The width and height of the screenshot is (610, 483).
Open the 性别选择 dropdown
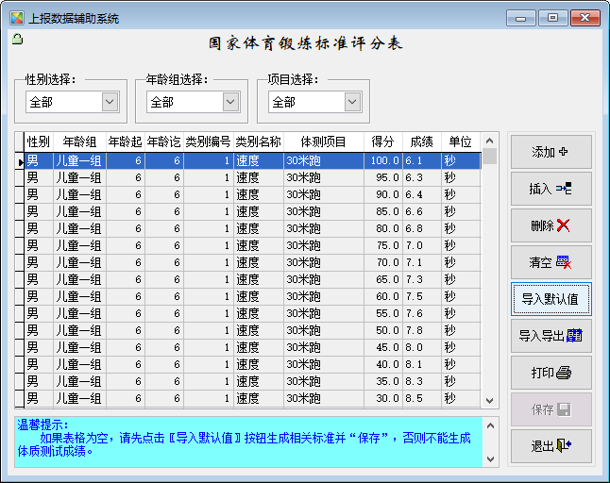(x=109, y=102)
